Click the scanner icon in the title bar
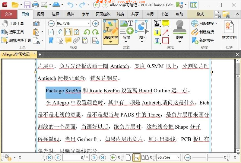 point(56,5)
